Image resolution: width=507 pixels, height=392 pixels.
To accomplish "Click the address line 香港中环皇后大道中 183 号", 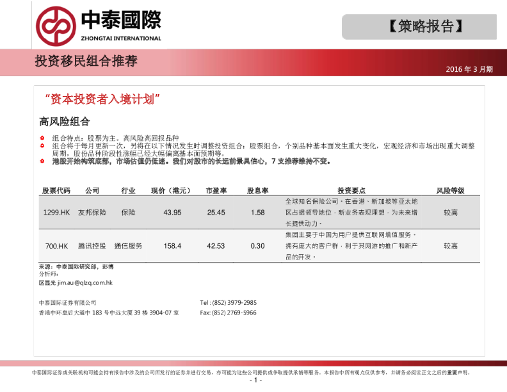I will pyautogui.click(x=109, y=313).
